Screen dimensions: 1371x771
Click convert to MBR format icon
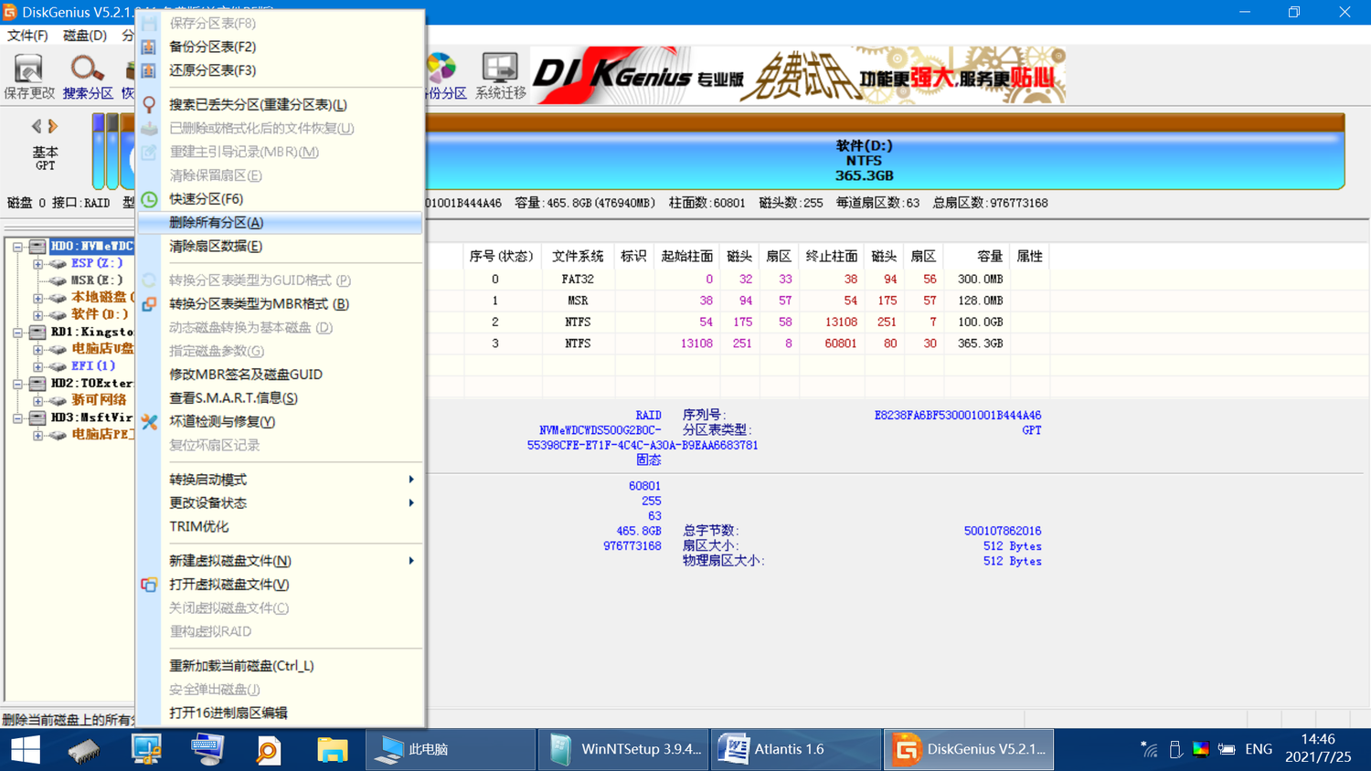[x=149, y=304]
